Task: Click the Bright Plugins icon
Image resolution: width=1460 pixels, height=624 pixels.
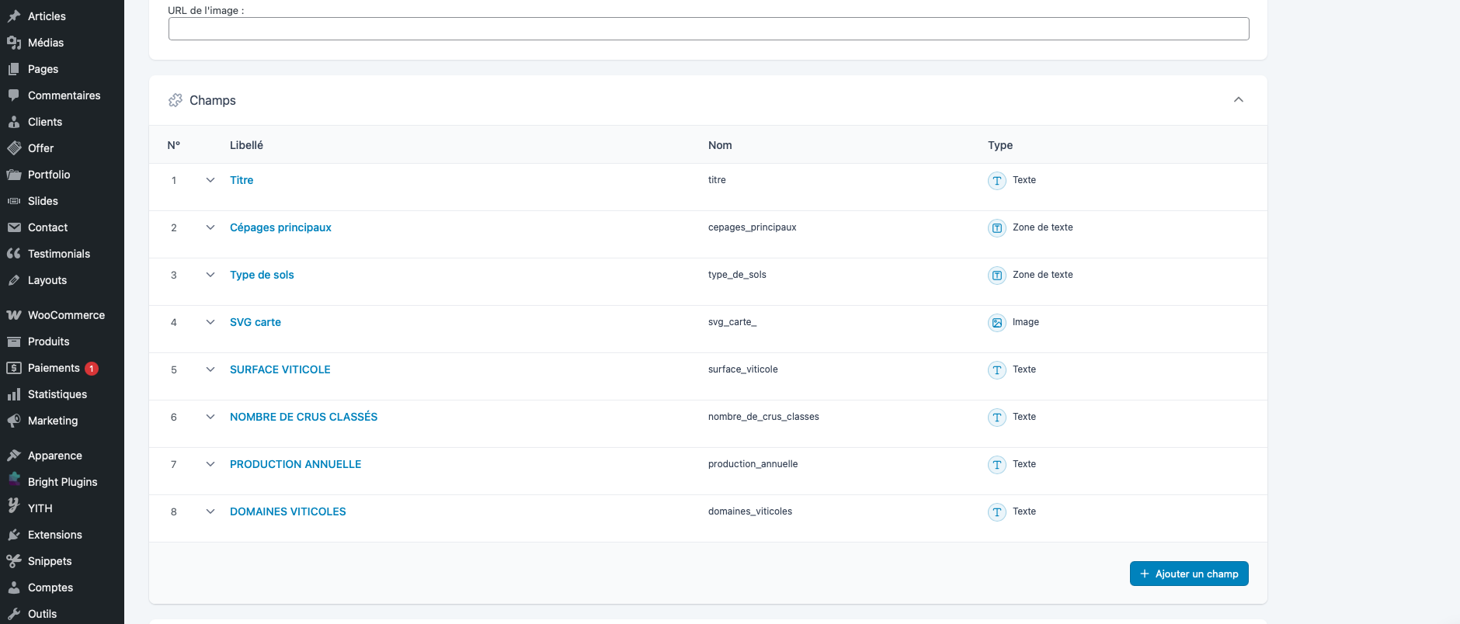Action: [14, 480]
